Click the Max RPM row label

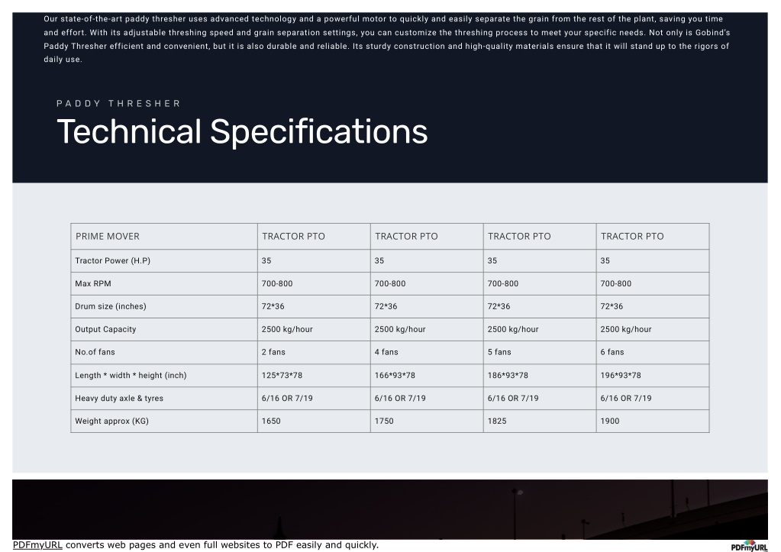93,283
